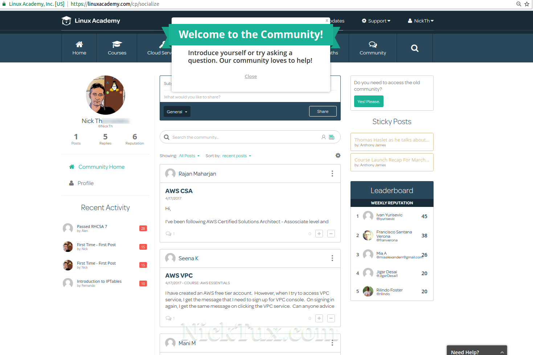
Task: Click the Share button
Action: click(323, 111)
